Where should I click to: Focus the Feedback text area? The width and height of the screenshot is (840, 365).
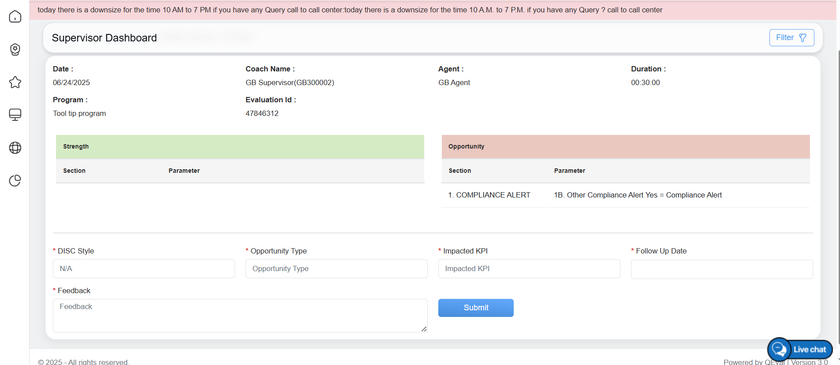tap(239, 315)
